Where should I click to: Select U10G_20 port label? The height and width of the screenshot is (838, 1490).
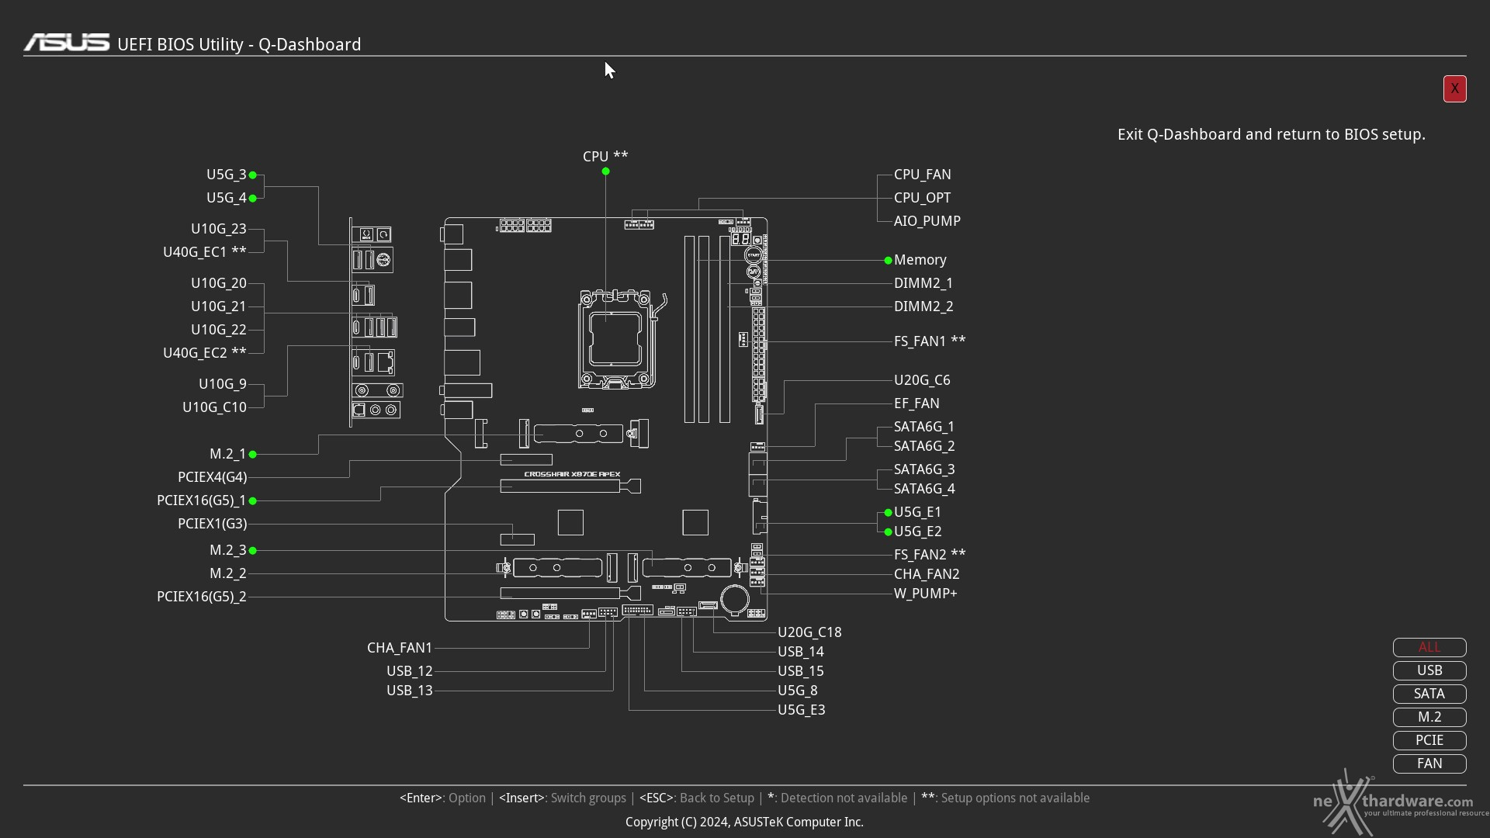coord(218,283)
